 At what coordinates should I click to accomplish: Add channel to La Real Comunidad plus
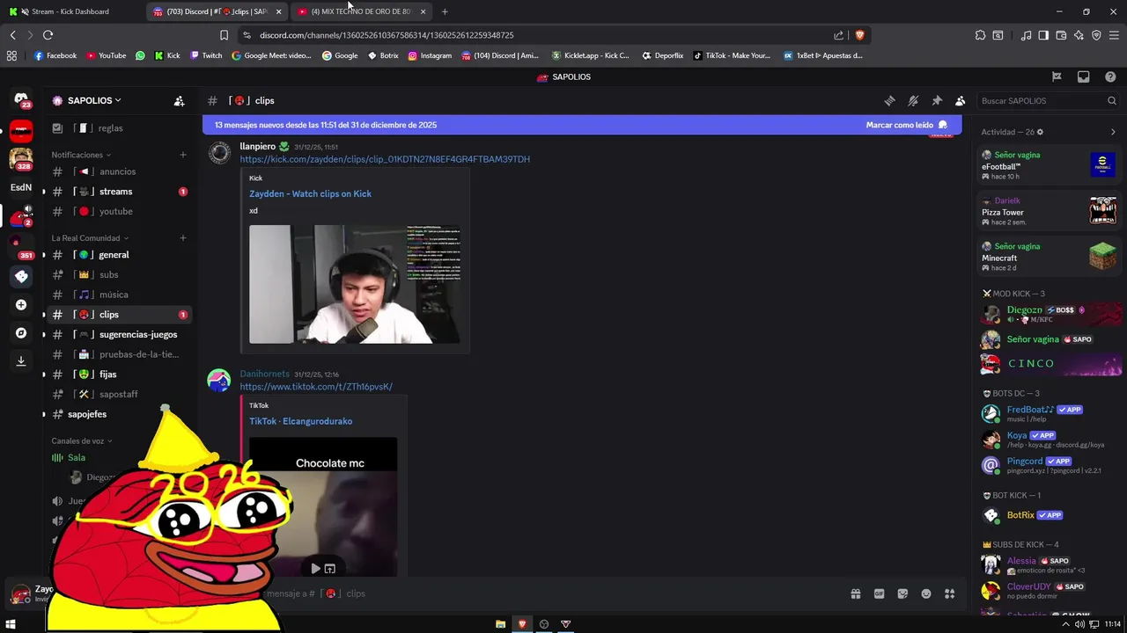pos(183,238)
